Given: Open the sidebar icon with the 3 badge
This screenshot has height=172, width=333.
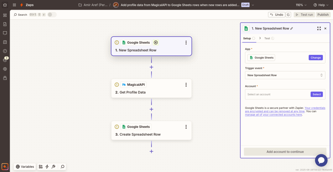Looking at the screenshot, I should click(5, 60).
